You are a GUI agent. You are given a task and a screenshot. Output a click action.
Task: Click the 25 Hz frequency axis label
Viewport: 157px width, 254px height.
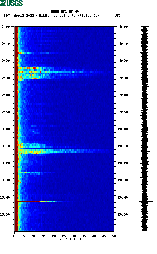click(64, 236)
